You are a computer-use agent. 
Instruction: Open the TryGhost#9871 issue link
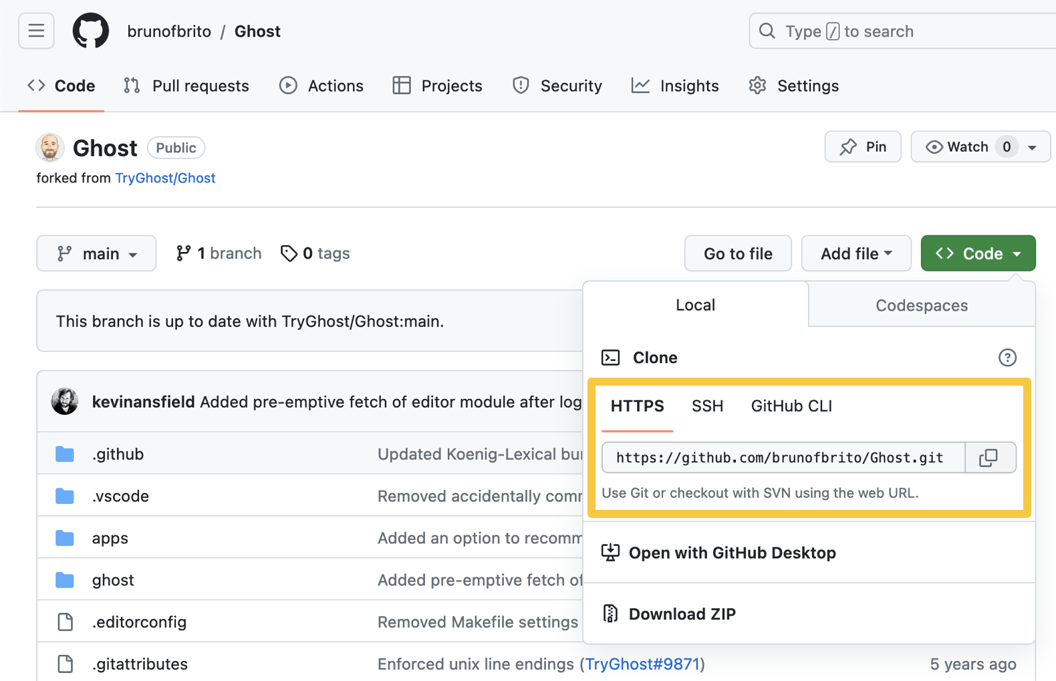click(642, 664)
